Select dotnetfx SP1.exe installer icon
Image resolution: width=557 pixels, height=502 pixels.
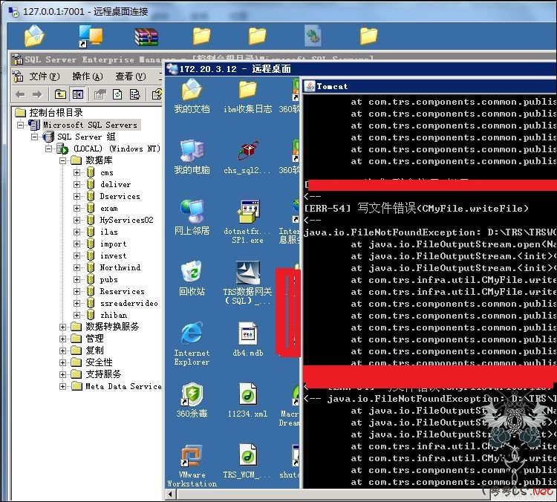tap(247, 222)
